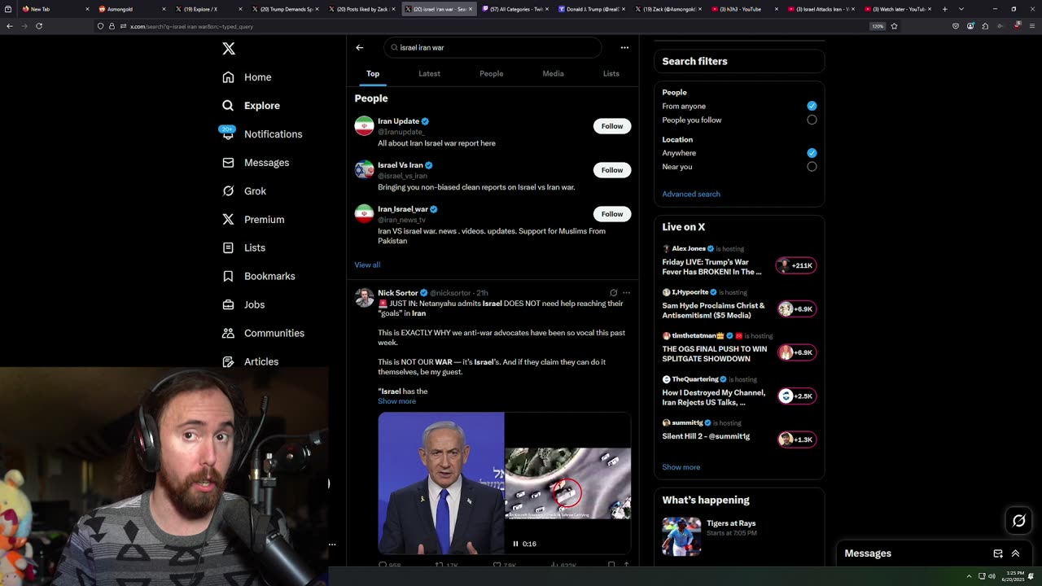Open Communities from the sidebar
The width and height of the screenshot is (1042, 586).
pos(263,333)
